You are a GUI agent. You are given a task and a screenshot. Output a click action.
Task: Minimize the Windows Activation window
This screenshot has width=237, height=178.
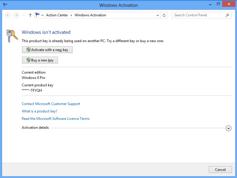point(210,4)
